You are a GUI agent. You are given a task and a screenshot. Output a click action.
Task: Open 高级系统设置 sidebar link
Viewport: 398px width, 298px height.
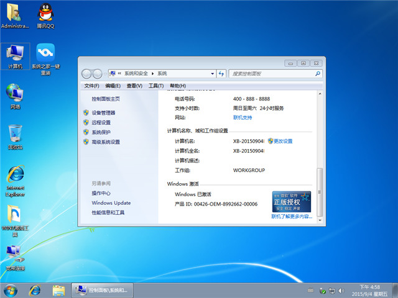pyautogui.click(x=106, y=142)
